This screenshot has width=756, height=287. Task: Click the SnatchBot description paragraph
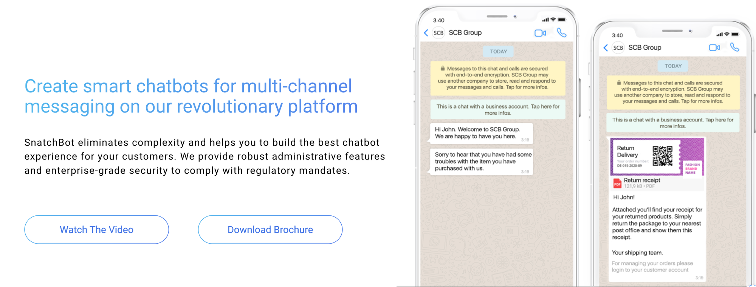click(204, 157)
